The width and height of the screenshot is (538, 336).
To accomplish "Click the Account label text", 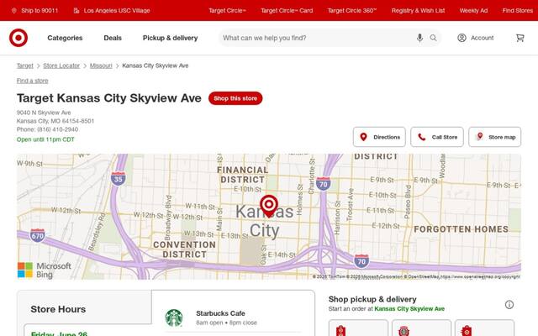I will [x=482, y=38].
